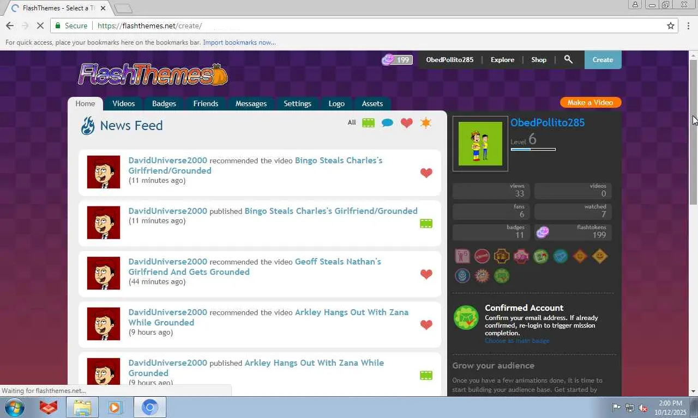Click heart icon on Bingo recommended row
The height and width of the screenshot is (418, 698).
pos(426,173)
